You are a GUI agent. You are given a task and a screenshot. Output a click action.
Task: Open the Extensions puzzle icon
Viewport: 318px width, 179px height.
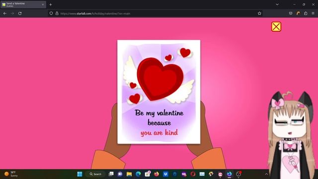(306, 13)
